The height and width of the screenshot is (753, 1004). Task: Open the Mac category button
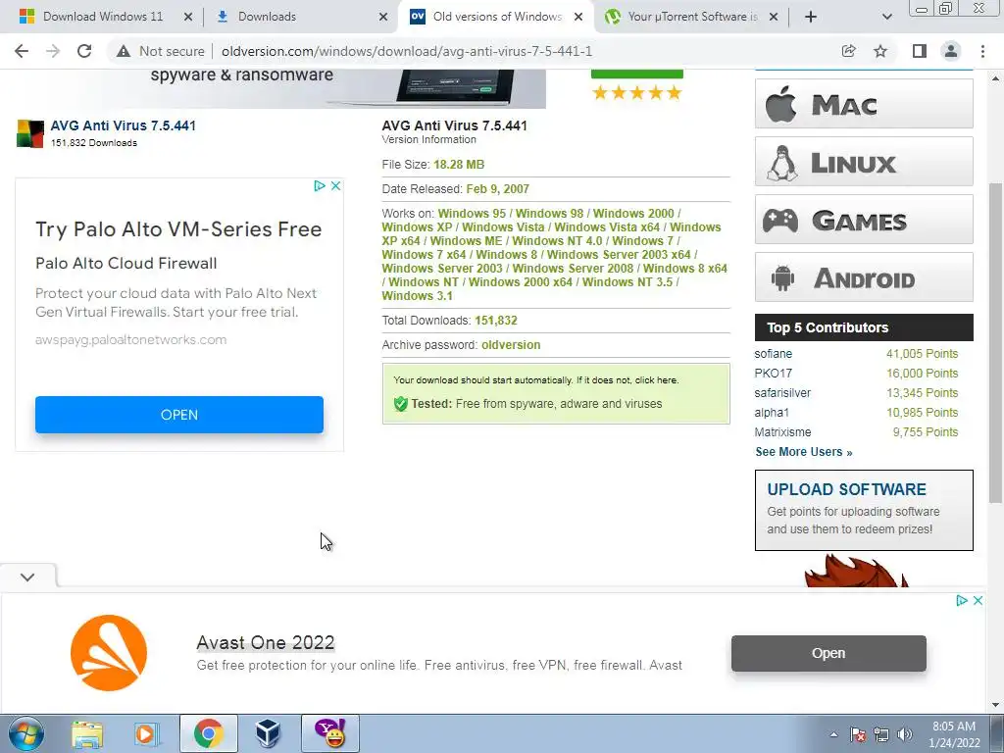click(864, 104)
